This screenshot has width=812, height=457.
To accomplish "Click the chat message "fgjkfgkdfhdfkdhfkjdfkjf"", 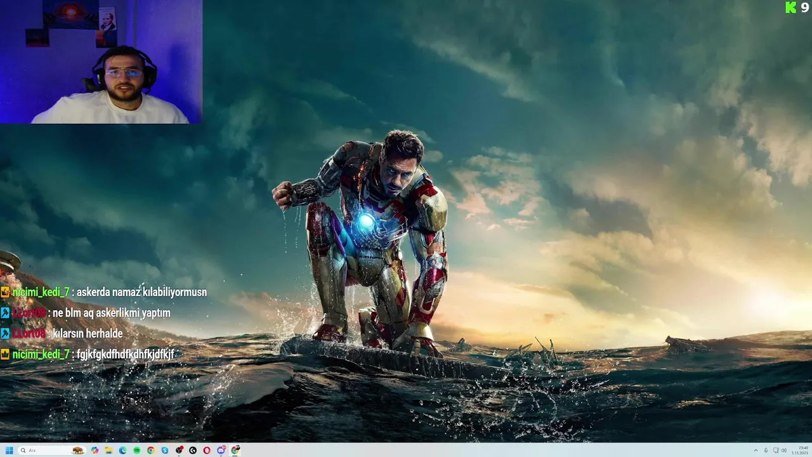I will coord(126,354).
